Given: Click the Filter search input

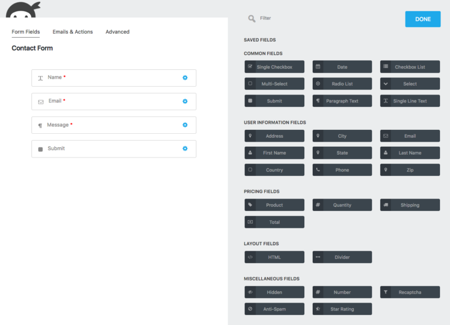Looking at the screenshot, I should tap(315, 19).
